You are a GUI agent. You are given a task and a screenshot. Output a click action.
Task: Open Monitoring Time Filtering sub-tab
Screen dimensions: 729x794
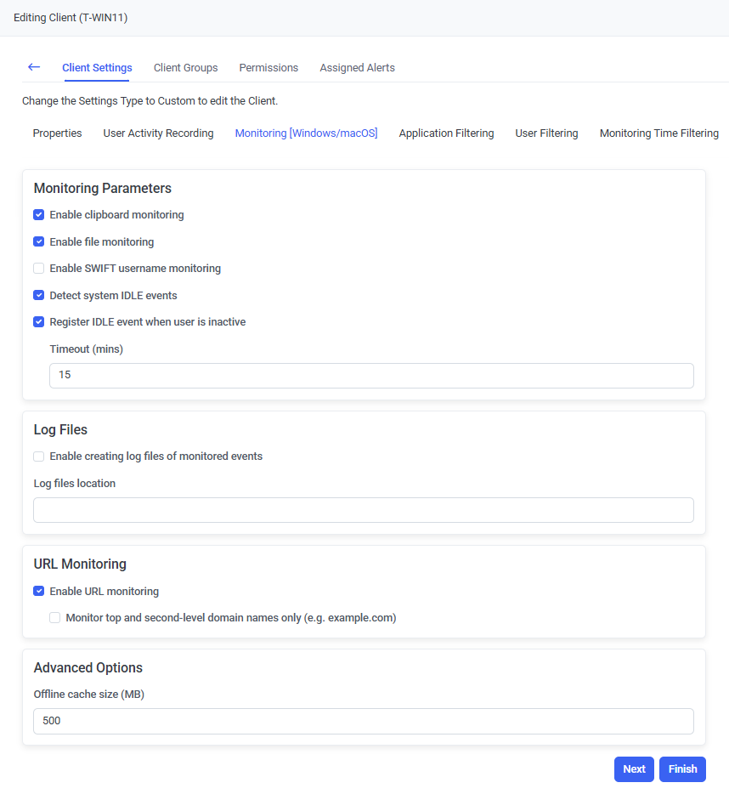click(x=658, y=133)
